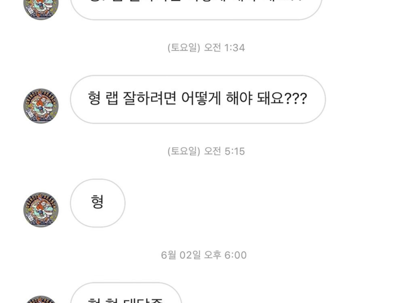Image resolution: width=404 pixels, height=303 pixels.
Task: Click the '(토요일) 오전 5:15' timestamp
Action: coord(206,151)
